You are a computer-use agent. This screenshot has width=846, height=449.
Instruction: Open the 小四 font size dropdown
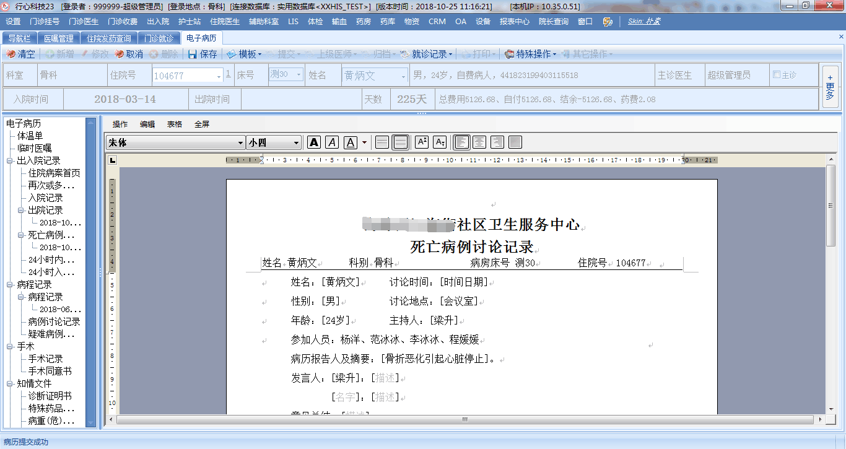pyautogui.click(x=297, y=143)
